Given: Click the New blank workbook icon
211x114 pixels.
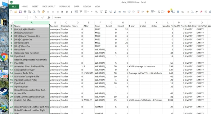Looking at the screenshot, I should pyautogui.click(x=11, y=12).
